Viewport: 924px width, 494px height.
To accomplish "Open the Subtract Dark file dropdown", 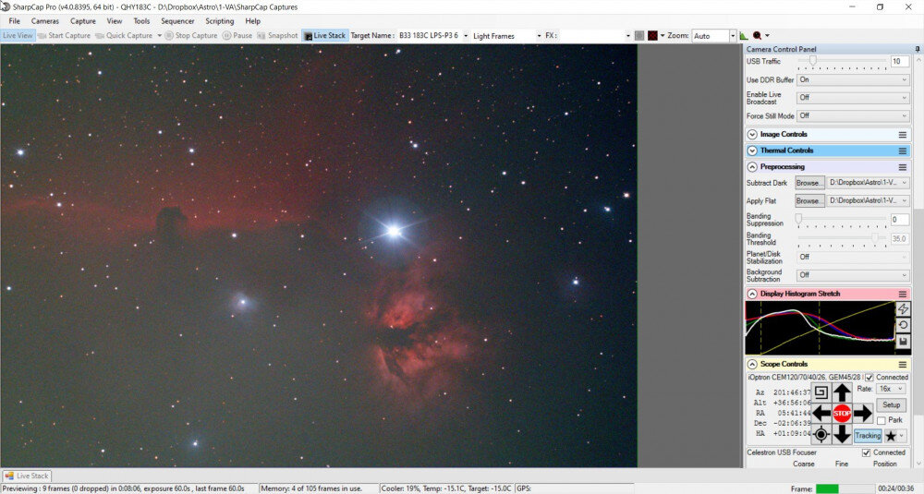I will coord(868,183).
